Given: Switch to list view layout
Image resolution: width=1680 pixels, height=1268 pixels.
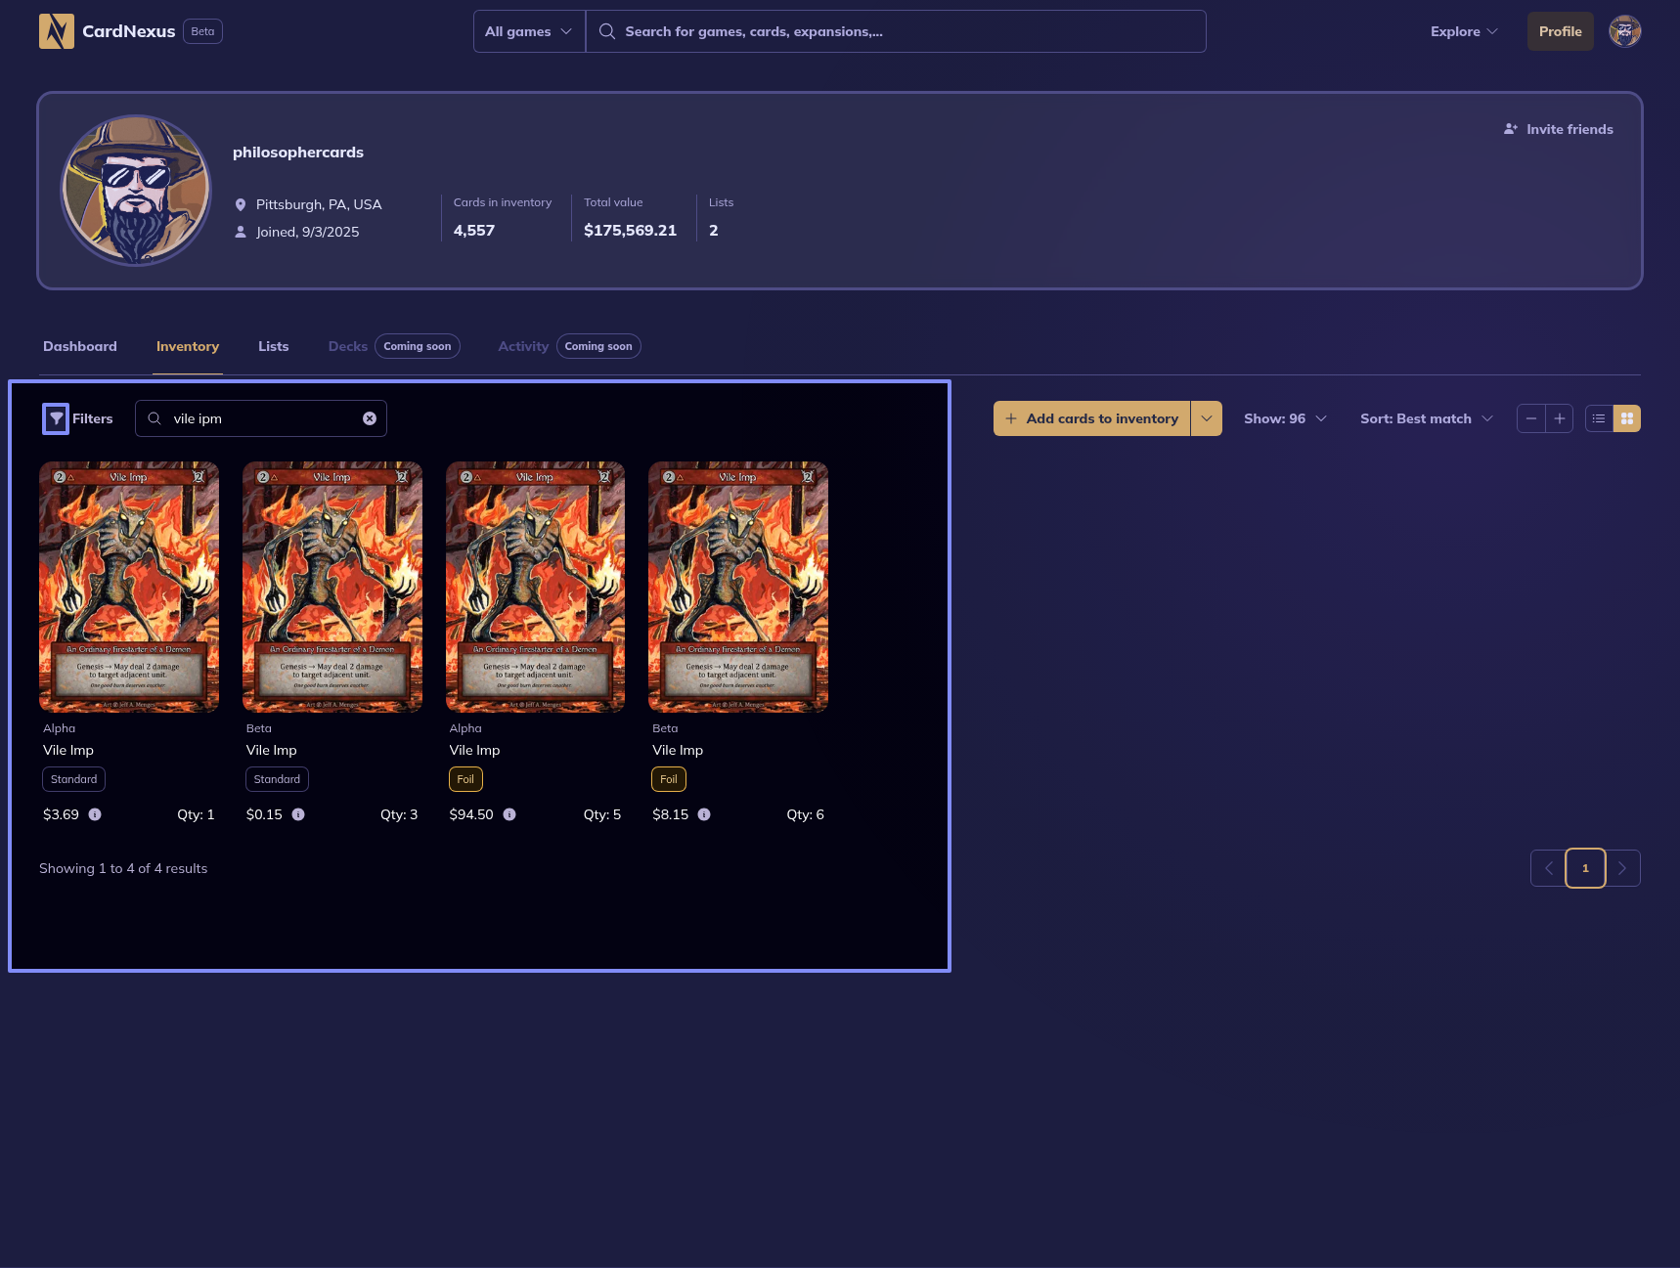Looking at the screenshot, I should [1599, 418].
